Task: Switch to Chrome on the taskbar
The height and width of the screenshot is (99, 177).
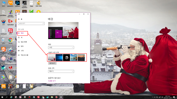Action: (x=43, y=97)
